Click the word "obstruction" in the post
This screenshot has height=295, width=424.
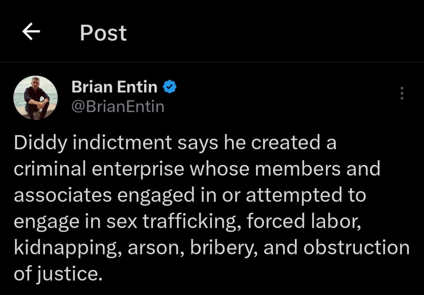pos(356,247)
